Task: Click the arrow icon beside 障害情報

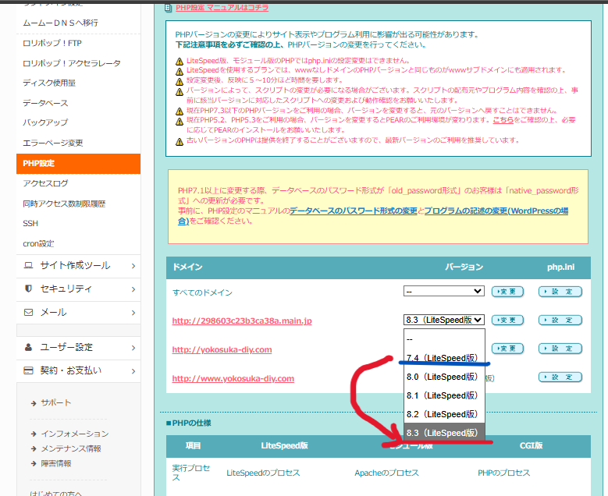Action: tap(34, 463)
